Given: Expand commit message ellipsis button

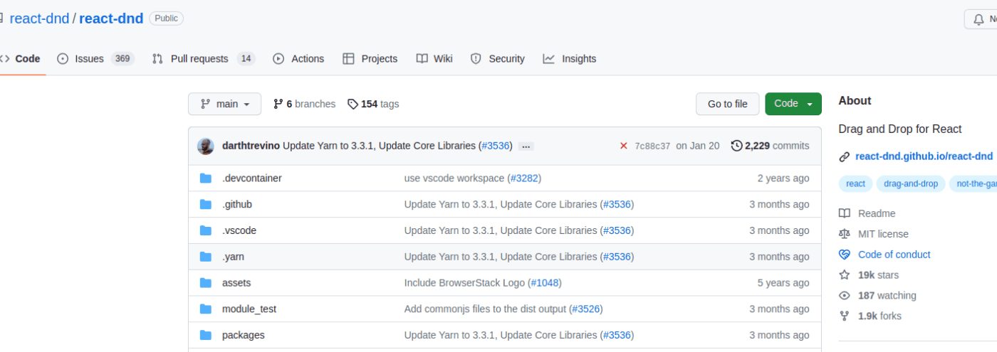Looking at the screenshot, I should pos(526,146).
